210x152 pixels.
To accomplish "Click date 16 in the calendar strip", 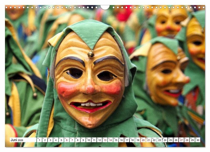I will 121,140.
